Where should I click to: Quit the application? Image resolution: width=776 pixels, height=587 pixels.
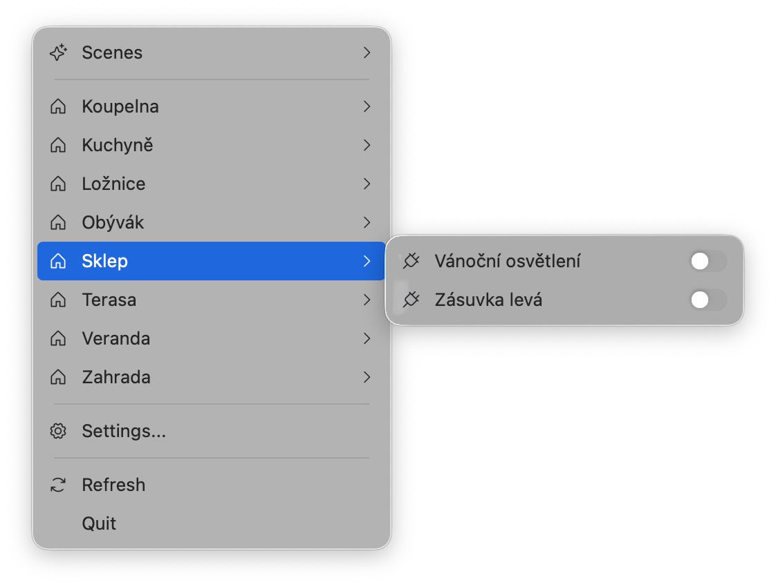99,523
